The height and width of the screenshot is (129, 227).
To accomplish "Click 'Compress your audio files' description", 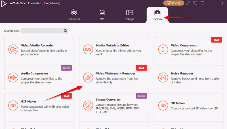I will click(x=41, y=80).
